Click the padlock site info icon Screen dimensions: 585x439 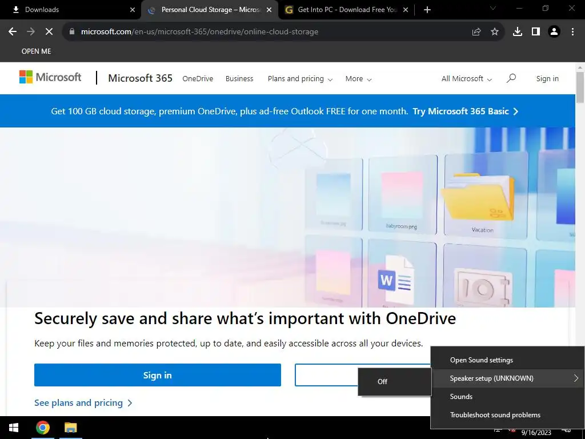click(72, 32)
